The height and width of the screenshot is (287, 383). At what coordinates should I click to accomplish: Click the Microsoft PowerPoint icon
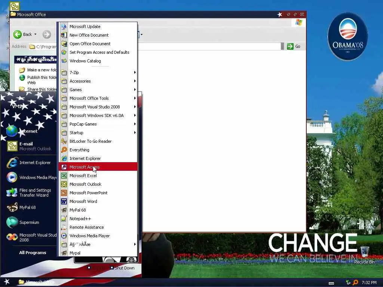click(x=64, y=193)
